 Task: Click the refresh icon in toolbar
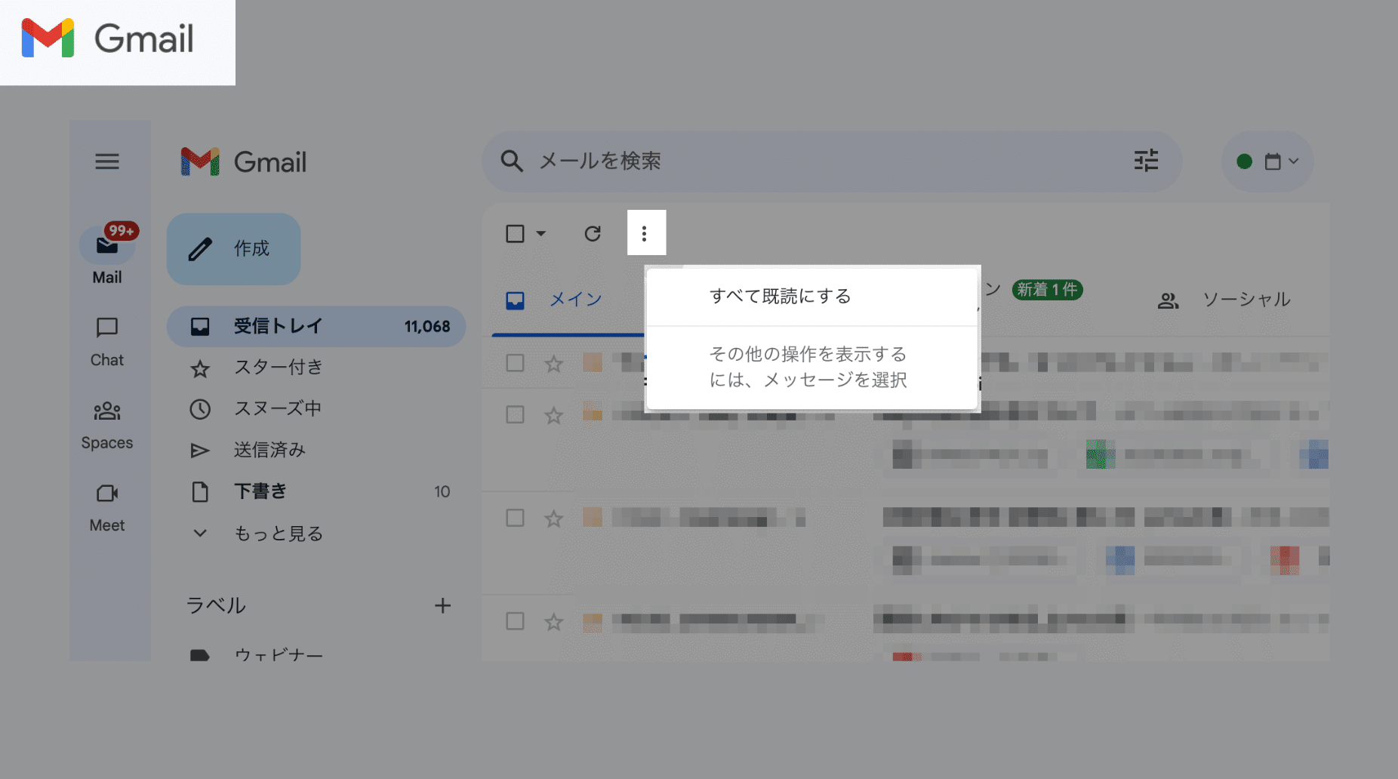coord(593,233)
